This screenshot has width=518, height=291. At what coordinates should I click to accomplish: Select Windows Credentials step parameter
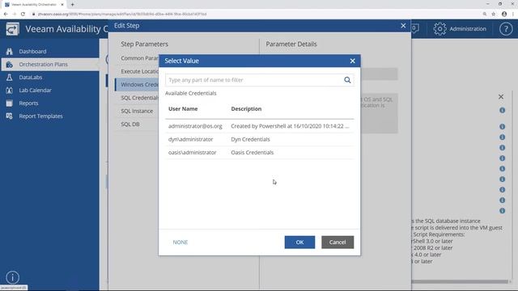coord(137,85)
